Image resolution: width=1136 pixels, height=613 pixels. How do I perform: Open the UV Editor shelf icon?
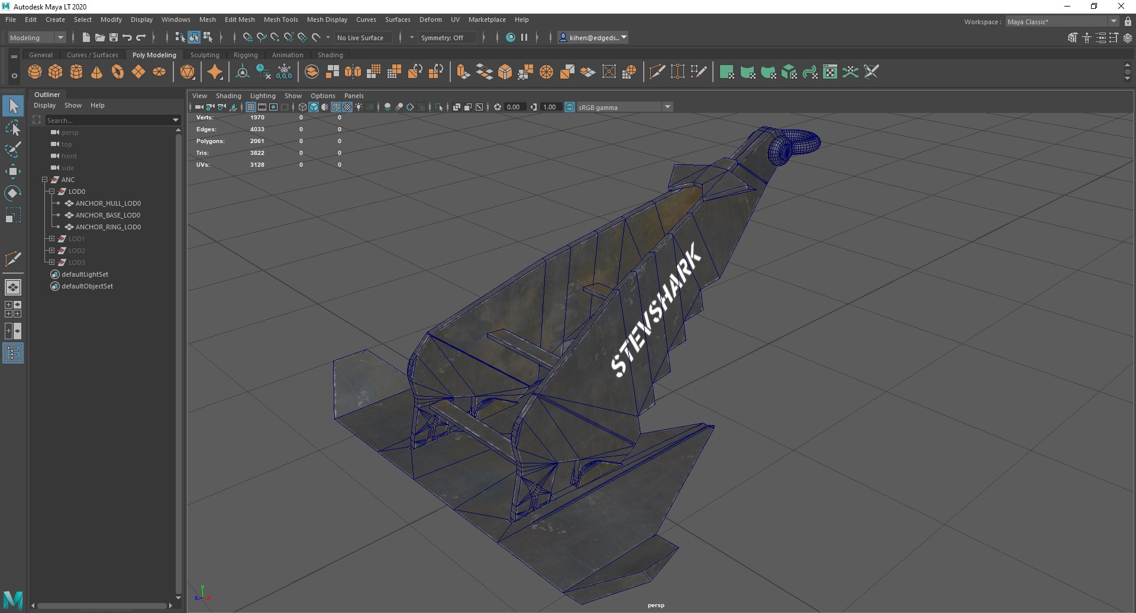[830, 72]
